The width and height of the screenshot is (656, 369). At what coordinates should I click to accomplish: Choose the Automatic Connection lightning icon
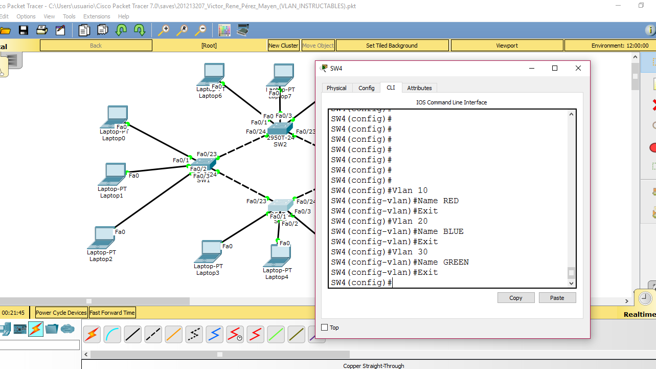[92, 334]
